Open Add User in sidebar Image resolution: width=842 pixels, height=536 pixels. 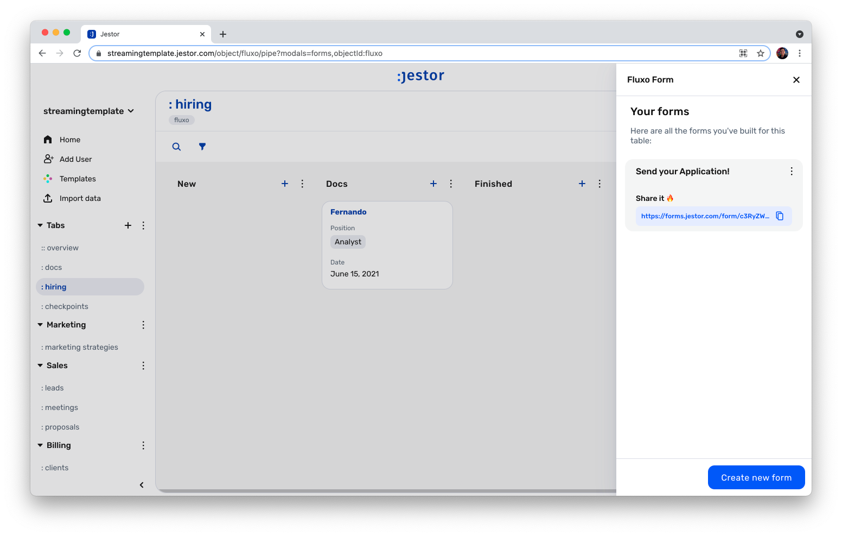click(68, 159)
